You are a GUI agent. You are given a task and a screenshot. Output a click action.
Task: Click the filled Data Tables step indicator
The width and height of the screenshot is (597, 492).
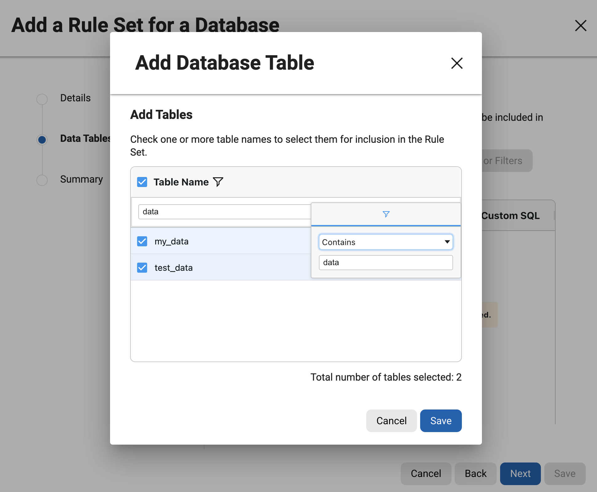(x=42, y=140)
